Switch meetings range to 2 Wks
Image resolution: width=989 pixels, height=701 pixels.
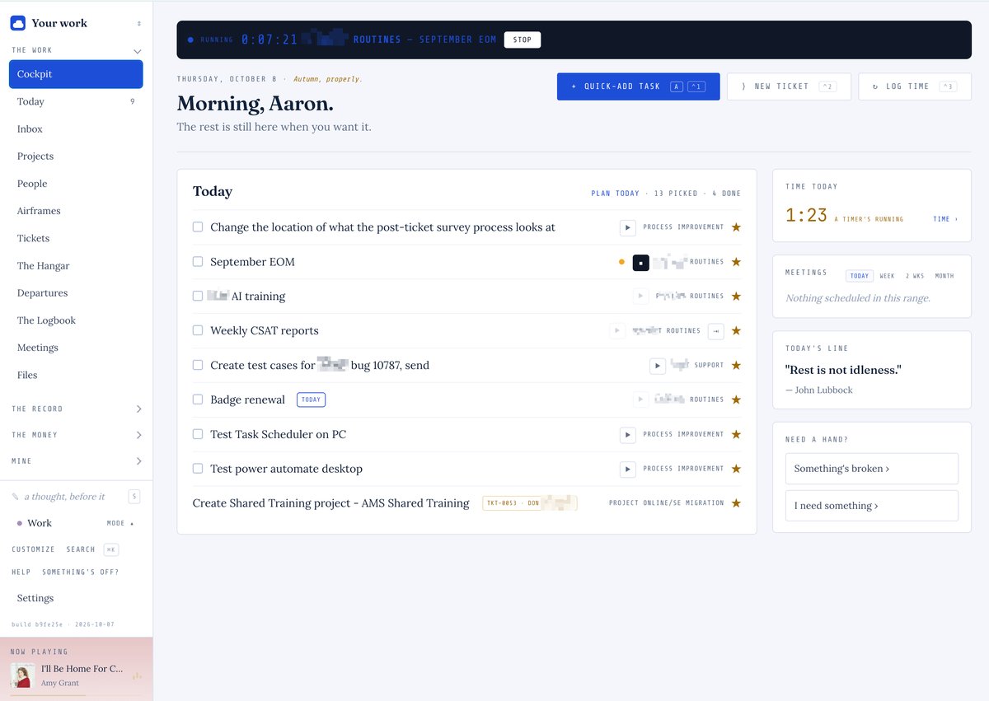coord(914,276)
